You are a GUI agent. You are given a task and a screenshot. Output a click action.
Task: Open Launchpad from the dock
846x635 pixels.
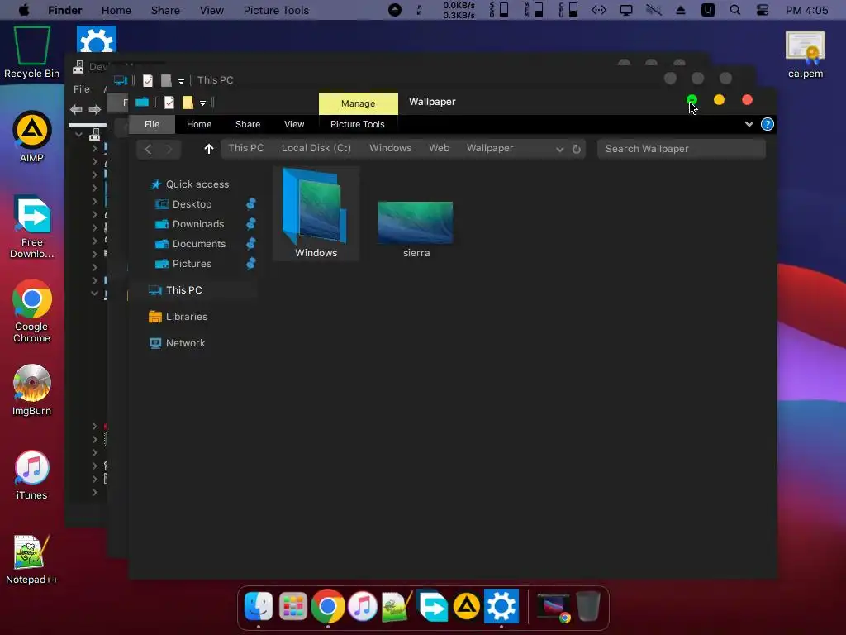293,606
